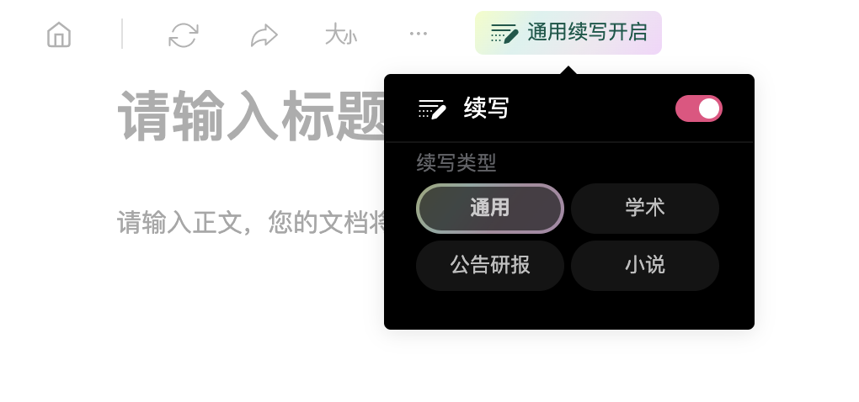
Task: Focus the 请输入标题 title field
Action: point(251,115)
